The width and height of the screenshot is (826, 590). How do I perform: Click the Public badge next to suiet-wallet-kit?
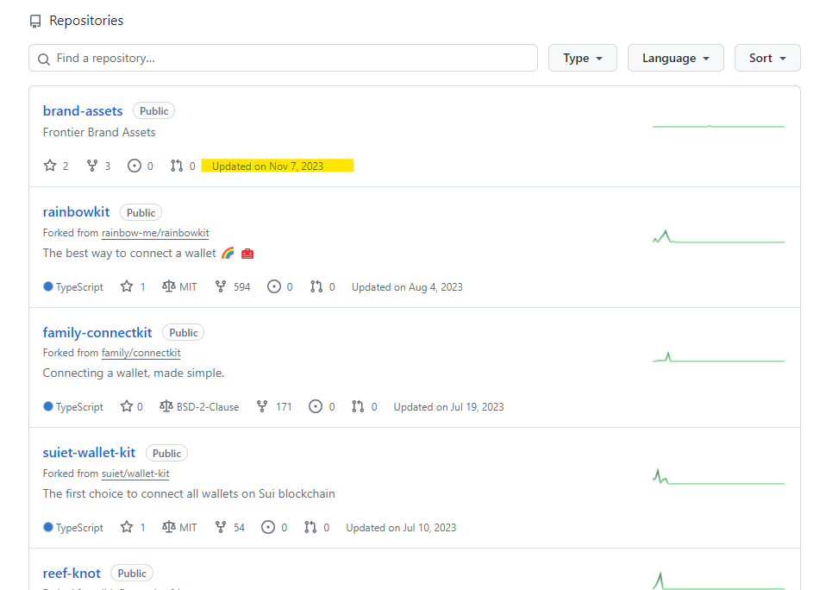tap(167, 454)
